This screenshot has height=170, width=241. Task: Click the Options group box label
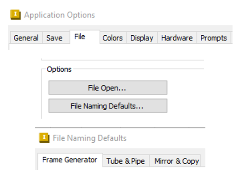[x=59, y=69]
